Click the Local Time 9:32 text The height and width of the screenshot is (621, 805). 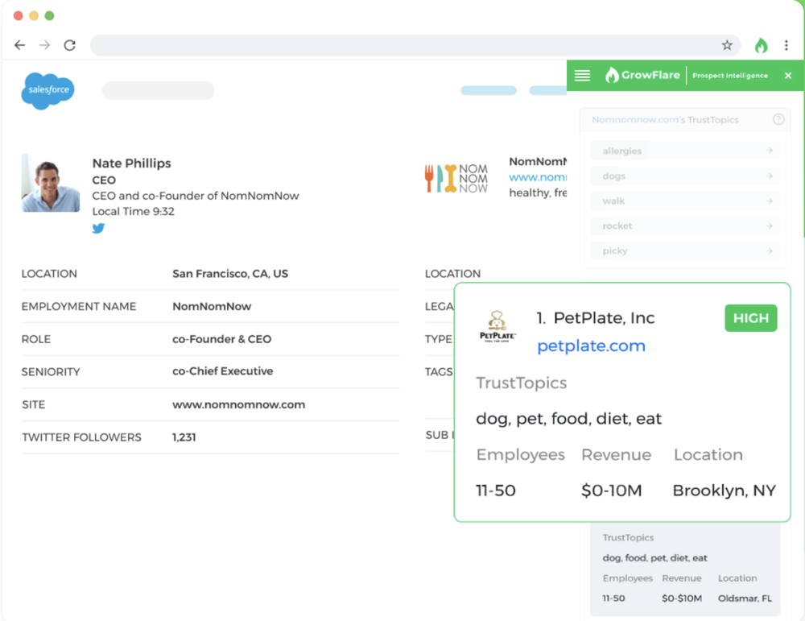133,212
